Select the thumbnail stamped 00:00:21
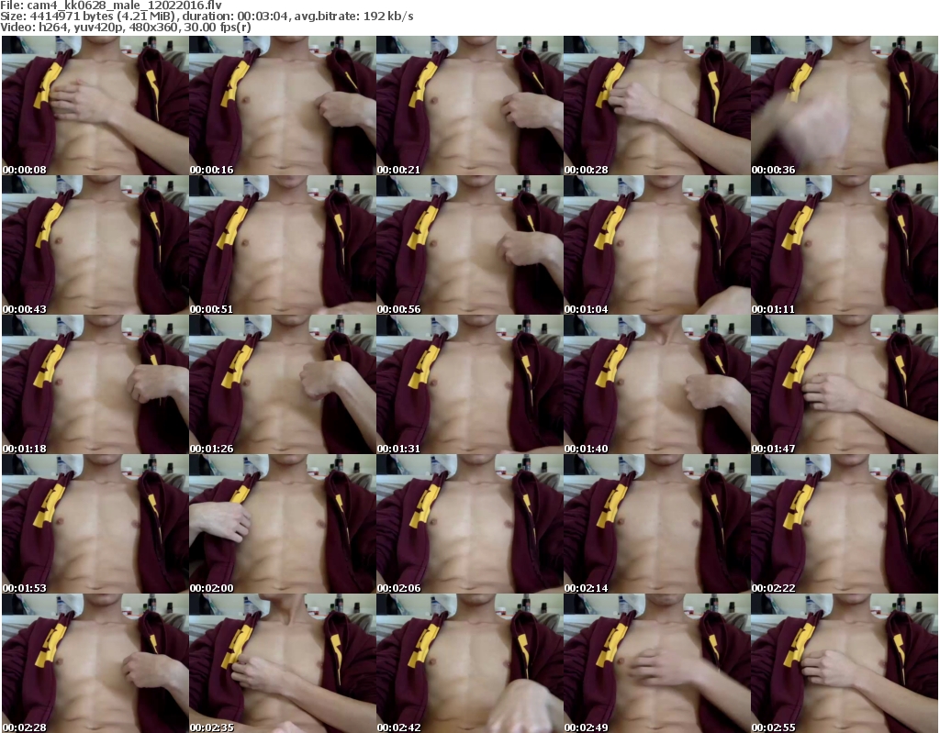Screen dimensions: 940x733 [469, 106]
